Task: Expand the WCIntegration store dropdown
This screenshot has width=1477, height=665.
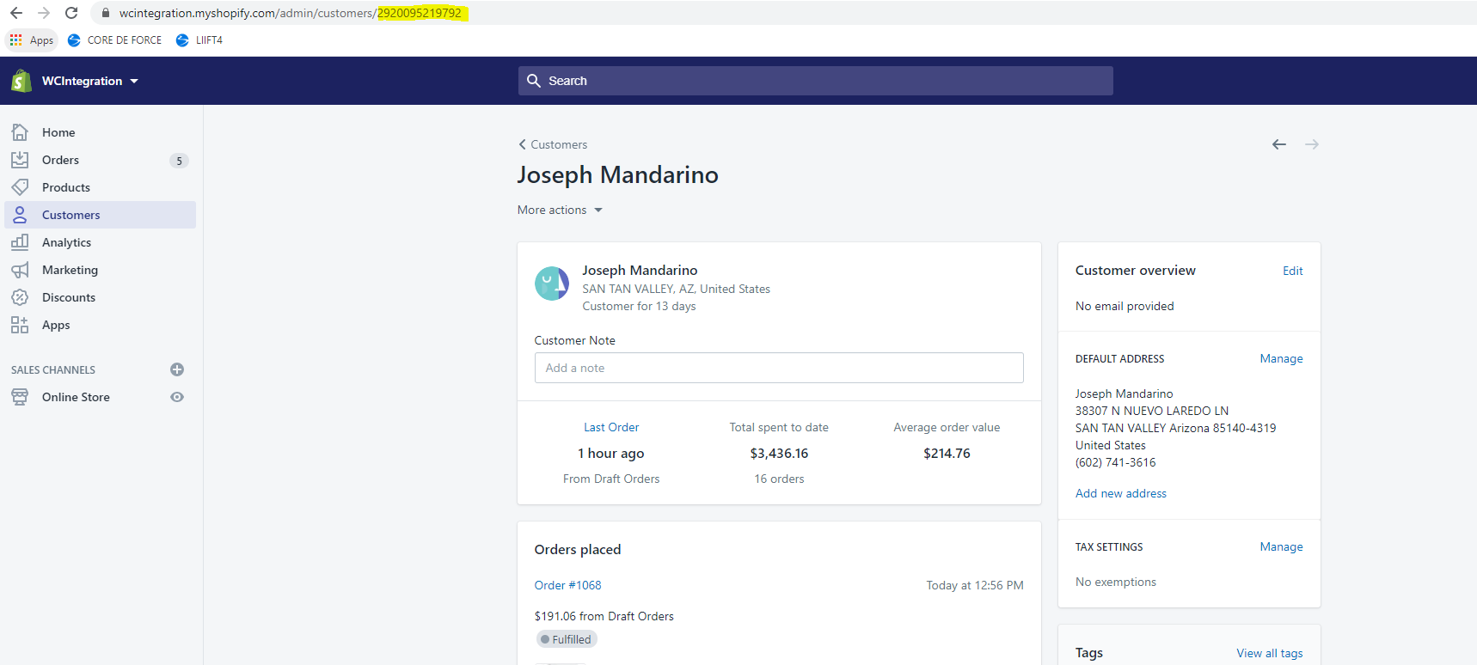Action: tap(89, 81)
